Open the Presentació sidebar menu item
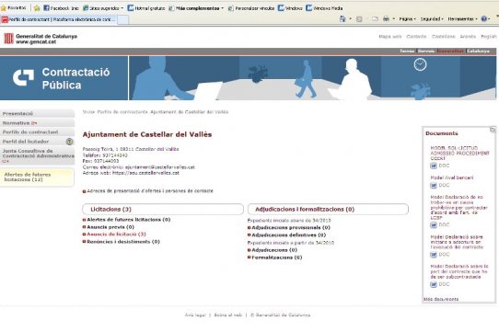 (37, 113)
